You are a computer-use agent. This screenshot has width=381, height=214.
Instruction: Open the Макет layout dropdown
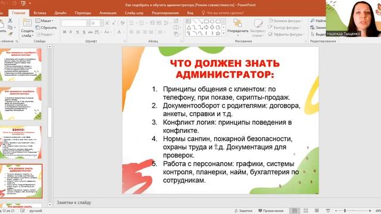[45, 21]
